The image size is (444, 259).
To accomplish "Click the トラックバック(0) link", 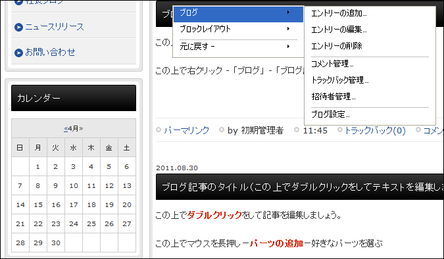I will [375, 130].
